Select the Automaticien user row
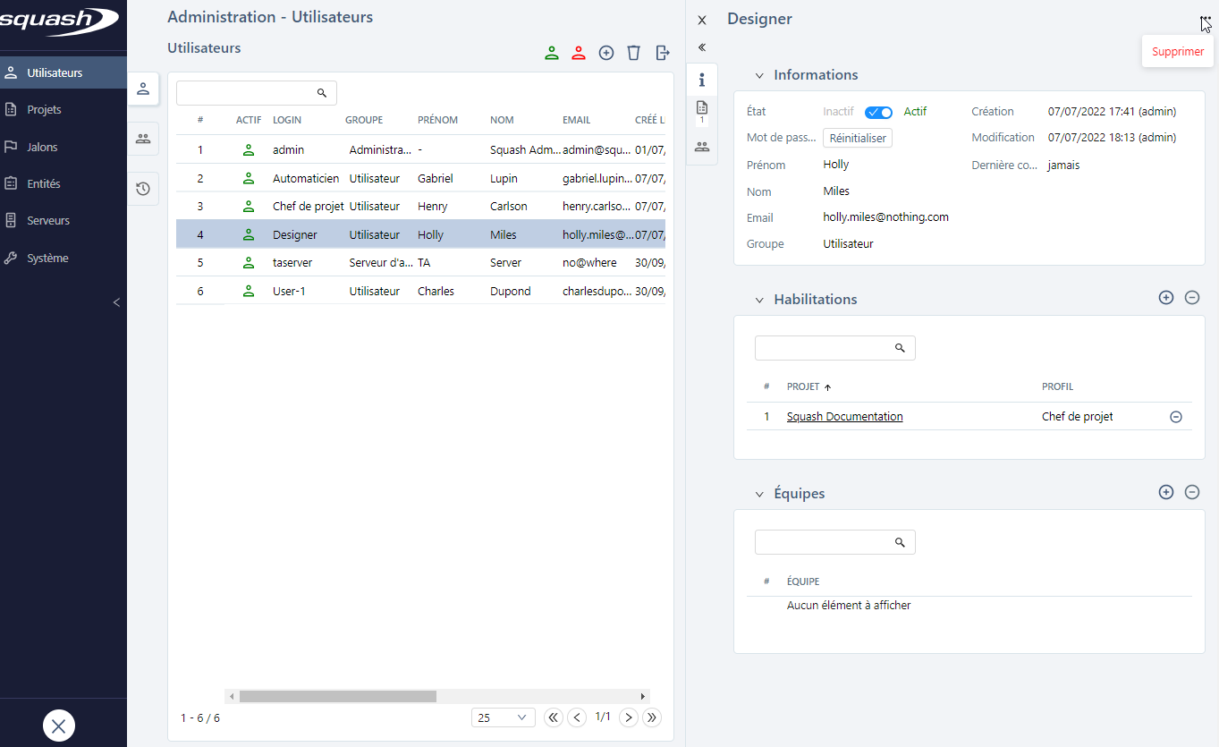The height and width of the screenshot is (747, 1219). (x=420, y=178)
